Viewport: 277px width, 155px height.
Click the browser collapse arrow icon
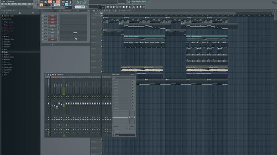pyautogui.click(x=6, y=13)
